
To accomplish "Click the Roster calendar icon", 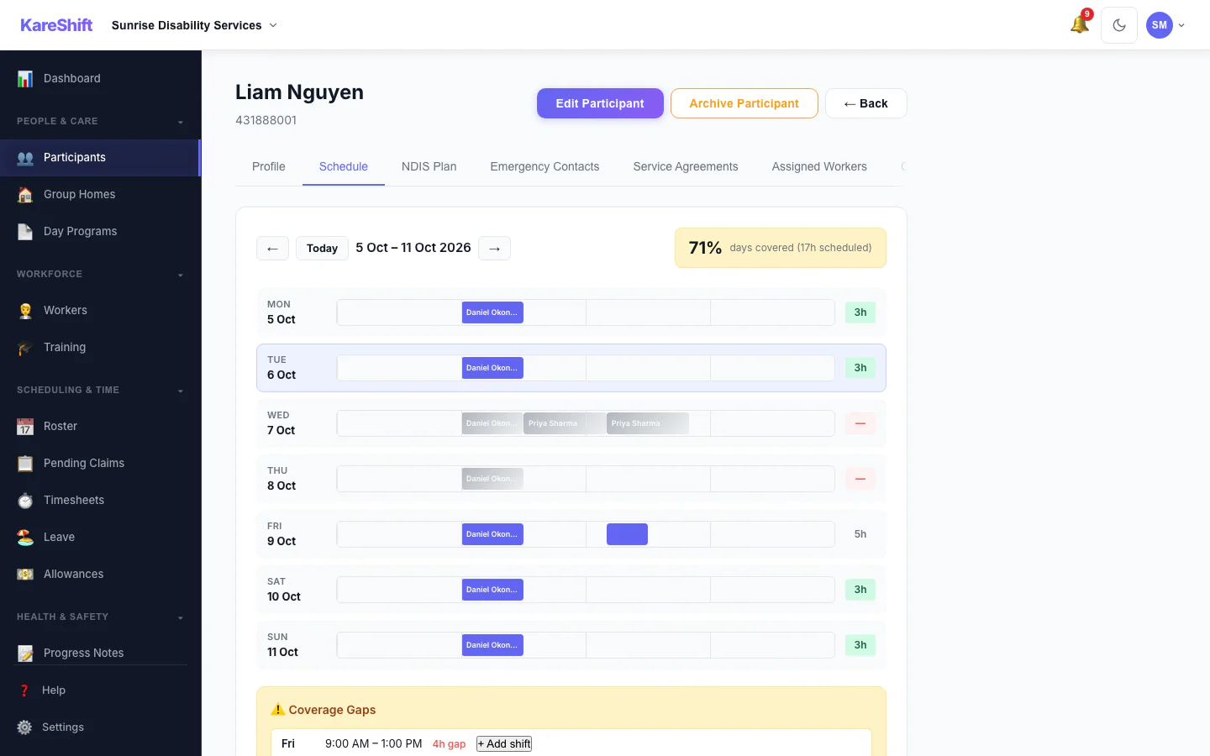I will (x=25, y=426).
